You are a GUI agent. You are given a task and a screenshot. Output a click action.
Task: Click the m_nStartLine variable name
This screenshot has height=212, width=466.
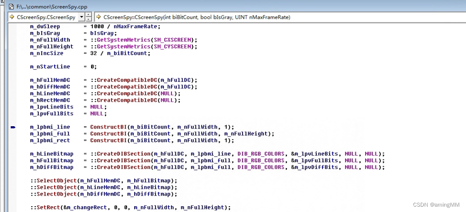point(50,67)
